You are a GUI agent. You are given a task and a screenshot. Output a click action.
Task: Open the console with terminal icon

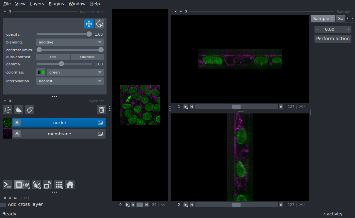click(x=8, y=185)
